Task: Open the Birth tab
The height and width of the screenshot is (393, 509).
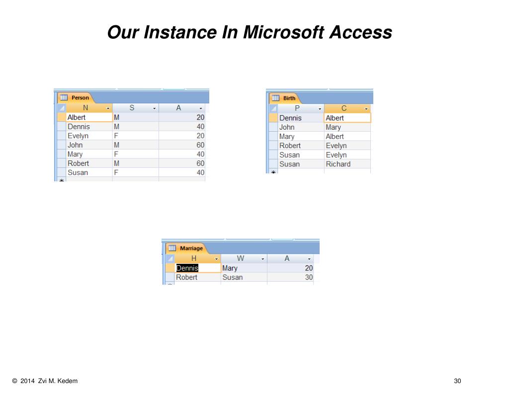Action: click(x=285, y=98)
